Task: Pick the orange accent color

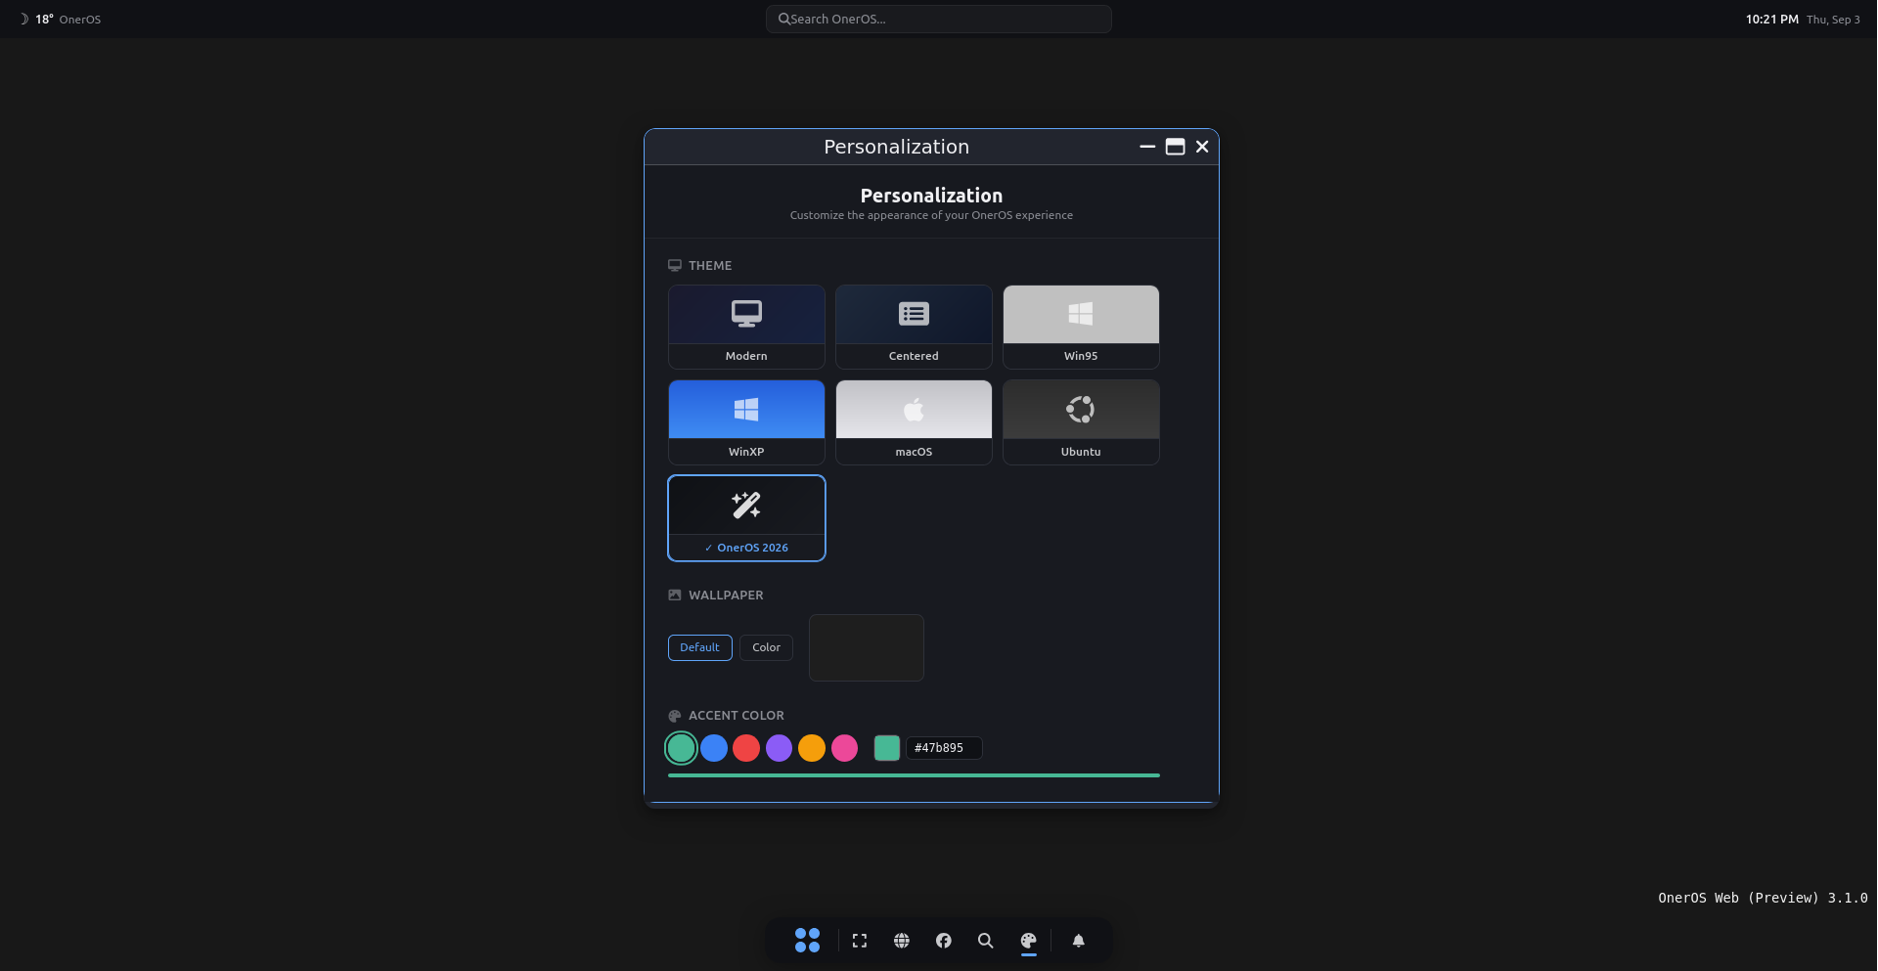Action: click(812, 748)
